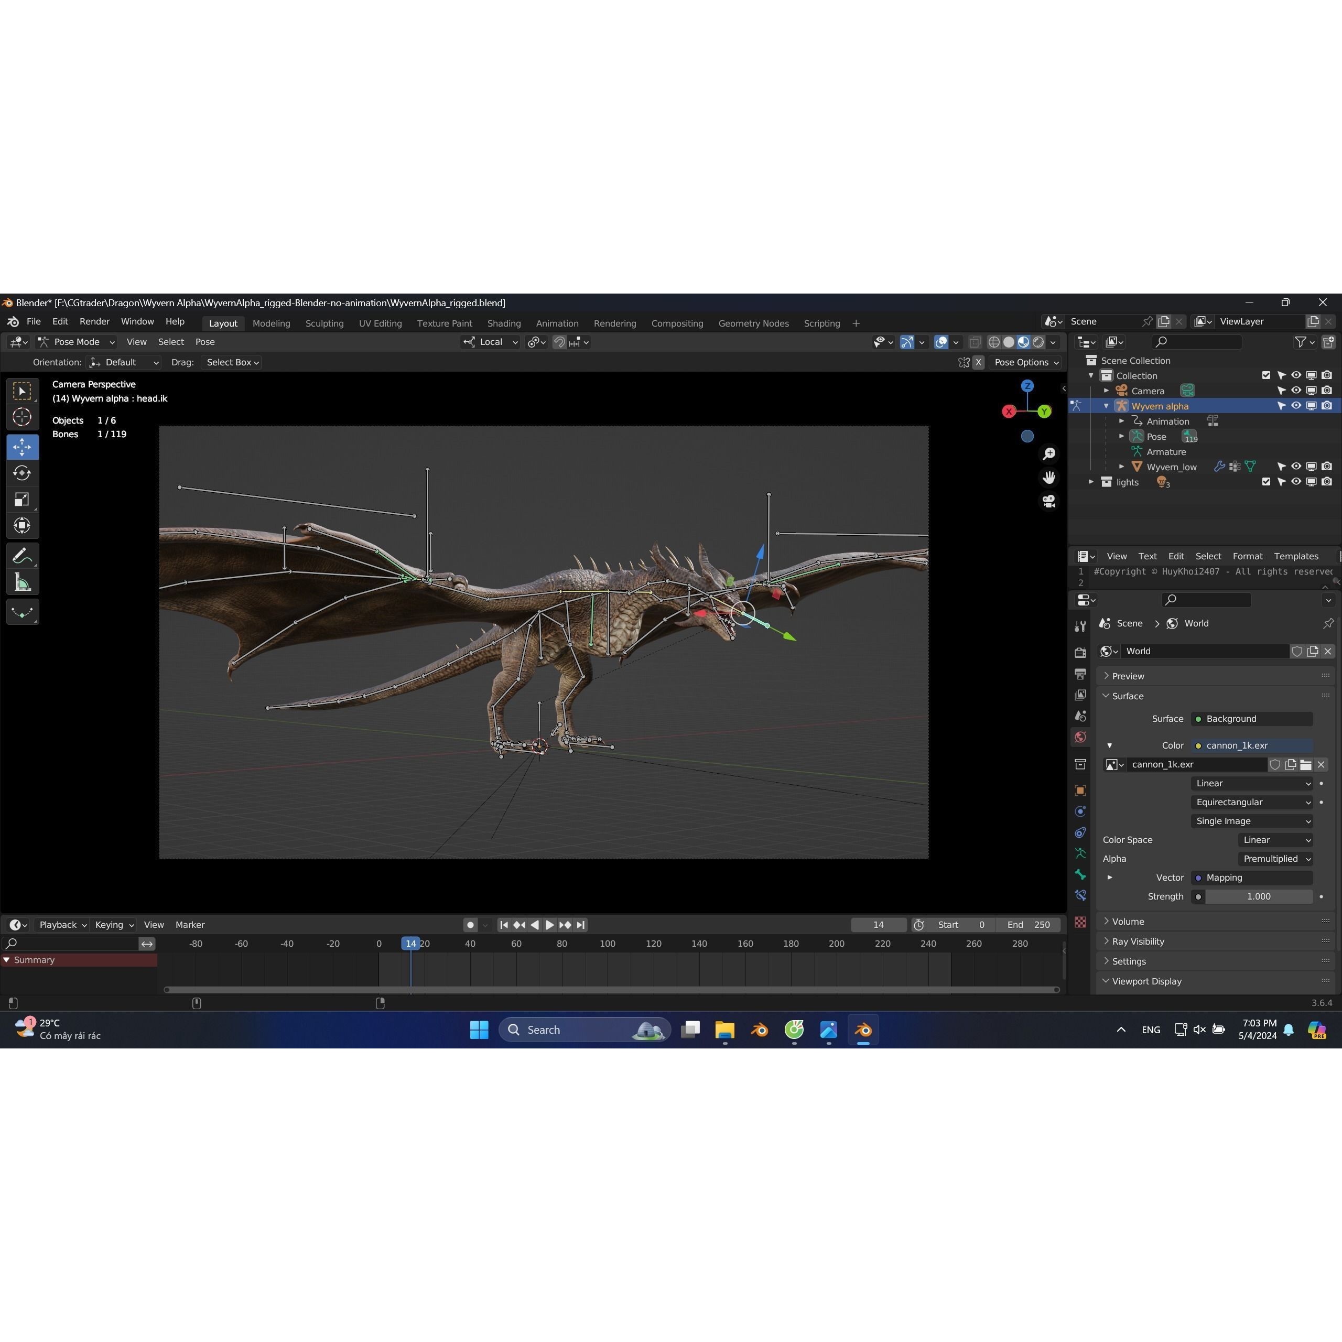Image resolution: width=1342 pixels, height=1342 pixels.
Task: Open File Explorer from taskbar
Action: [x=724, y=1030]
